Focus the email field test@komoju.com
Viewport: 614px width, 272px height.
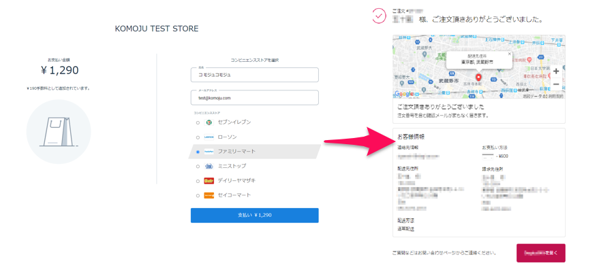click(x=255, y=98)
